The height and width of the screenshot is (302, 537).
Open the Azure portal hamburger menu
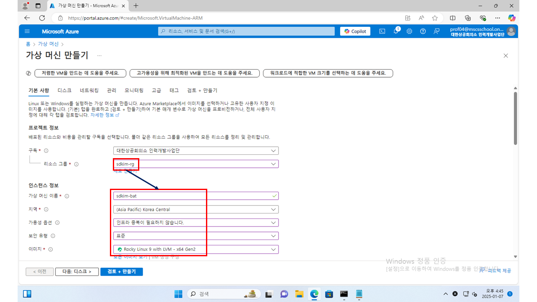(x=27, y=31)
